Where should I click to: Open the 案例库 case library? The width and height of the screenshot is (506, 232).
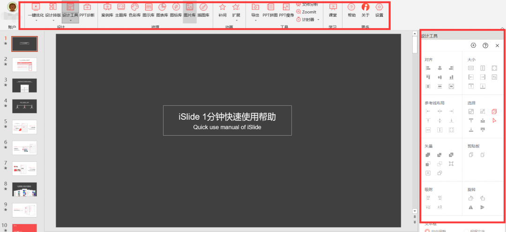tap(107, 10)
